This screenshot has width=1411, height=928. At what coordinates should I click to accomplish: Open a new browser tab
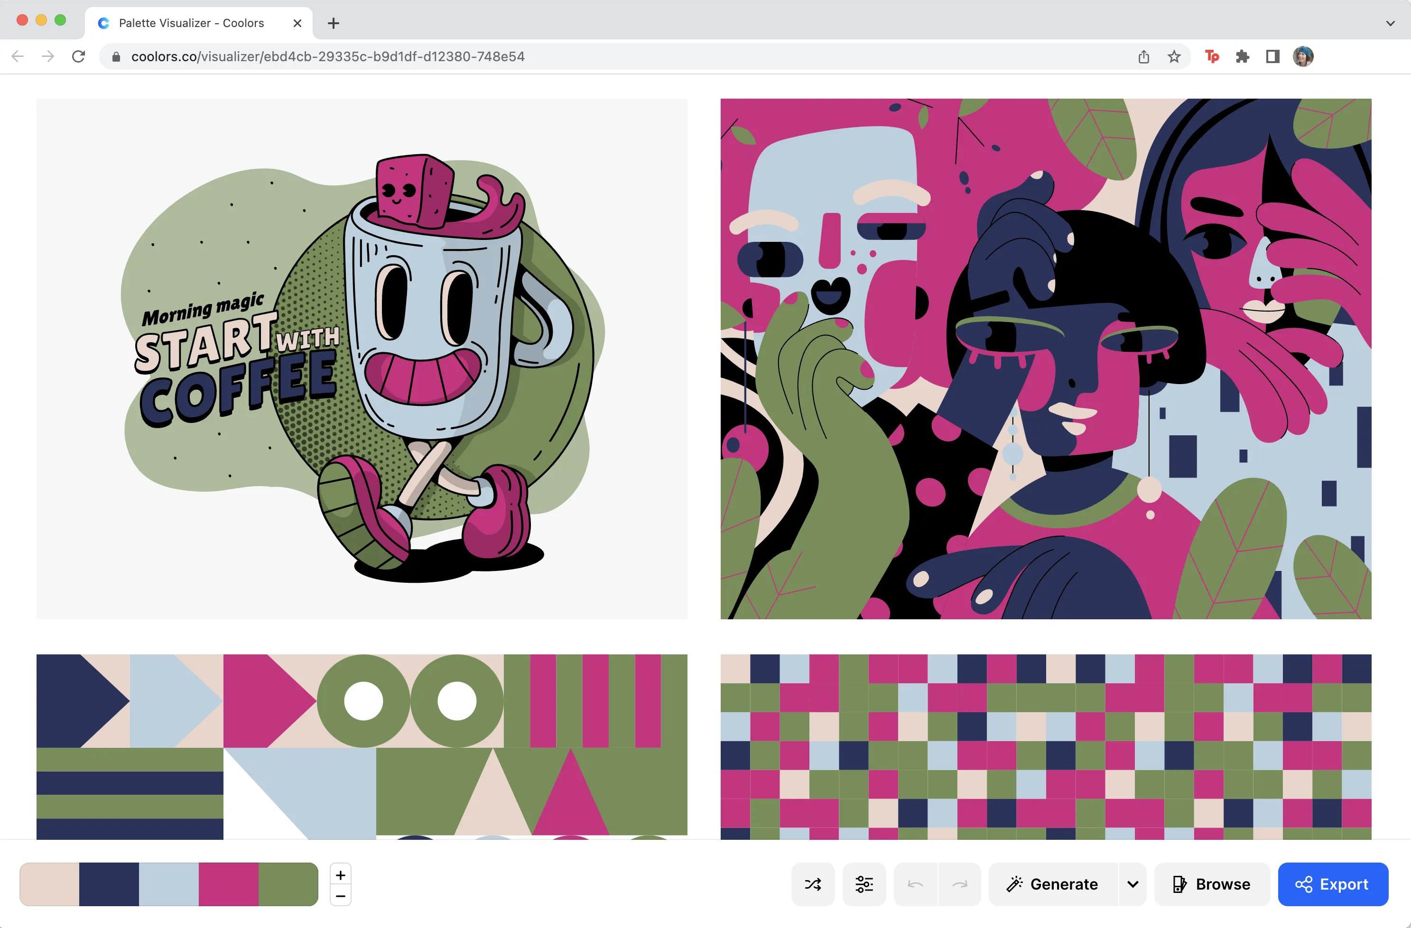click(x=333, y=24)
